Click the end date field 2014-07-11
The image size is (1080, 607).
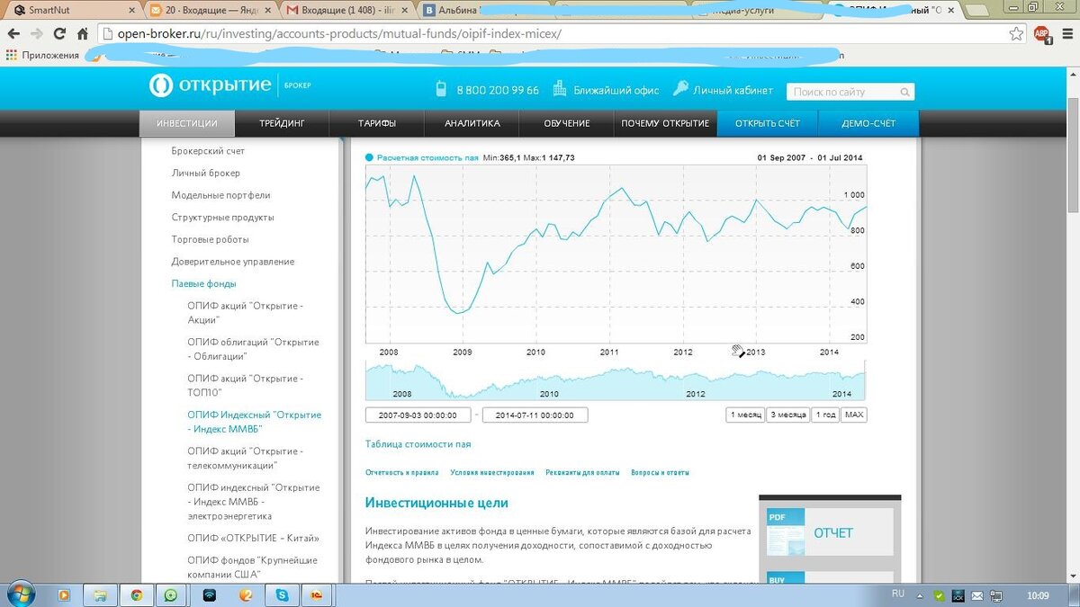coord(535,415)
